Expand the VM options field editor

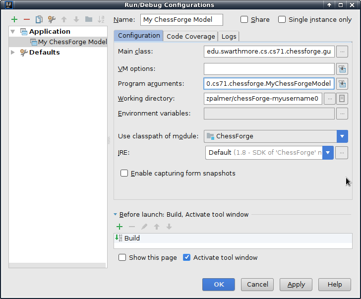point(342,69)
